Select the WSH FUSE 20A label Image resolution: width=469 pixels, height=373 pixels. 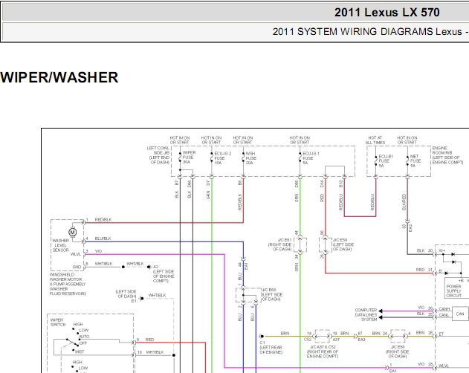coord(250,158)
